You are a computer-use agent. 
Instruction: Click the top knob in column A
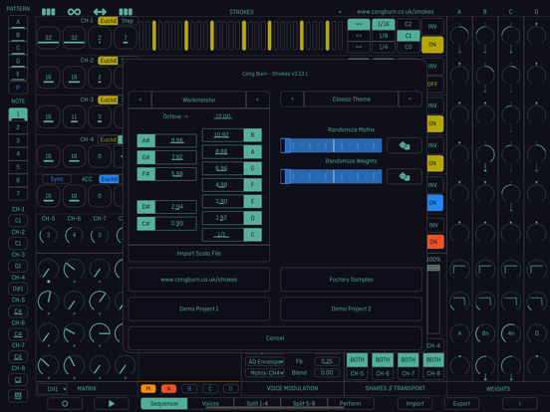tap(459, 36)
